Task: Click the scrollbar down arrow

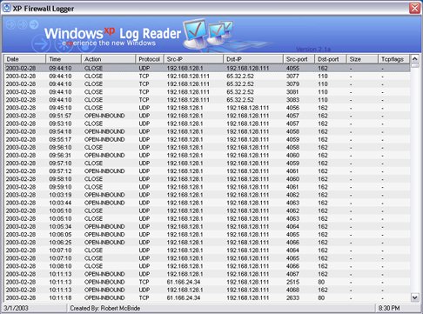Action: [x=415, y=297]
